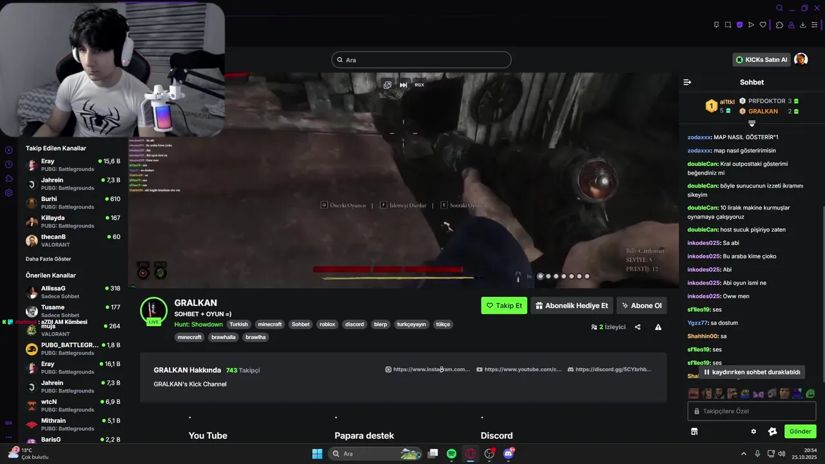Open the browser sidebar history clock icon
The image size is (825, 464).
[x=9, y=164]
